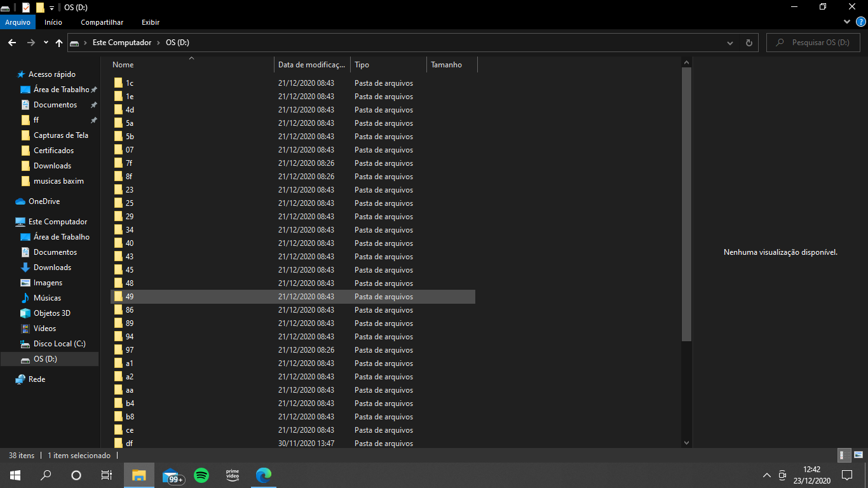The image size is (868, 488).
Task: Click the file list vertical scrollbar
Action: click(x=686, y=203)
